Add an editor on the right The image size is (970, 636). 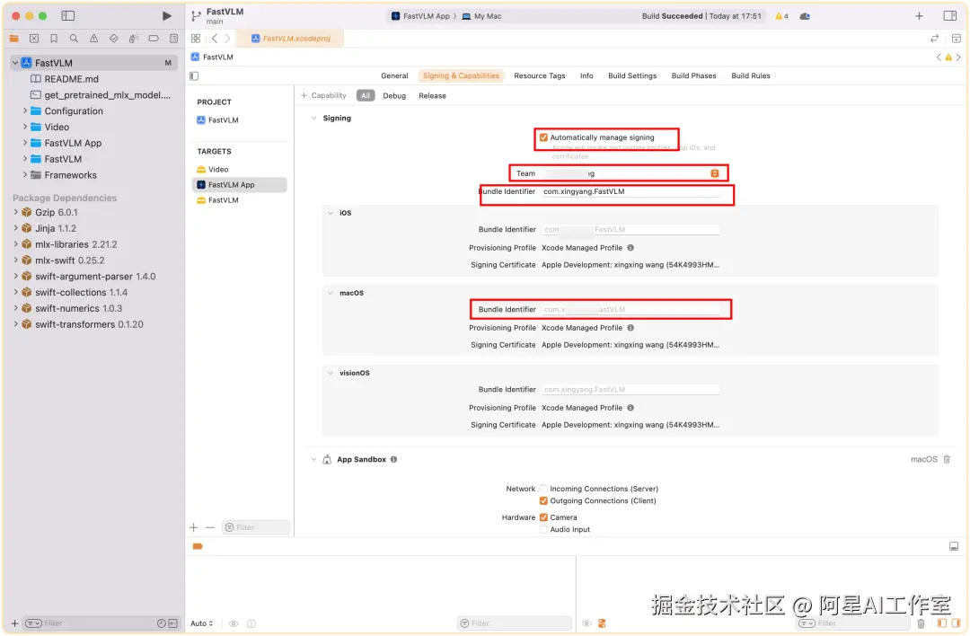point(956,39)
